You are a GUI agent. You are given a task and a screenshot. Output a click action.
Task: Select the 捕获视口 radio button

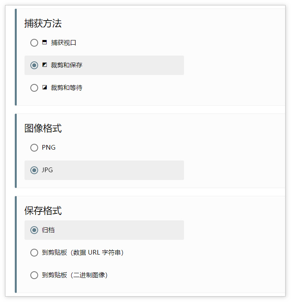pyautogui.click(x=34, y=43)
